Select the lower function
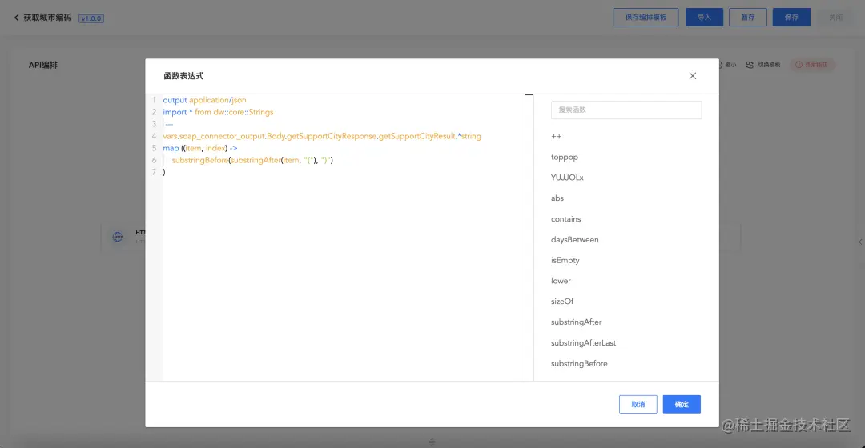 pyautogui.click(x=561, y=281)
